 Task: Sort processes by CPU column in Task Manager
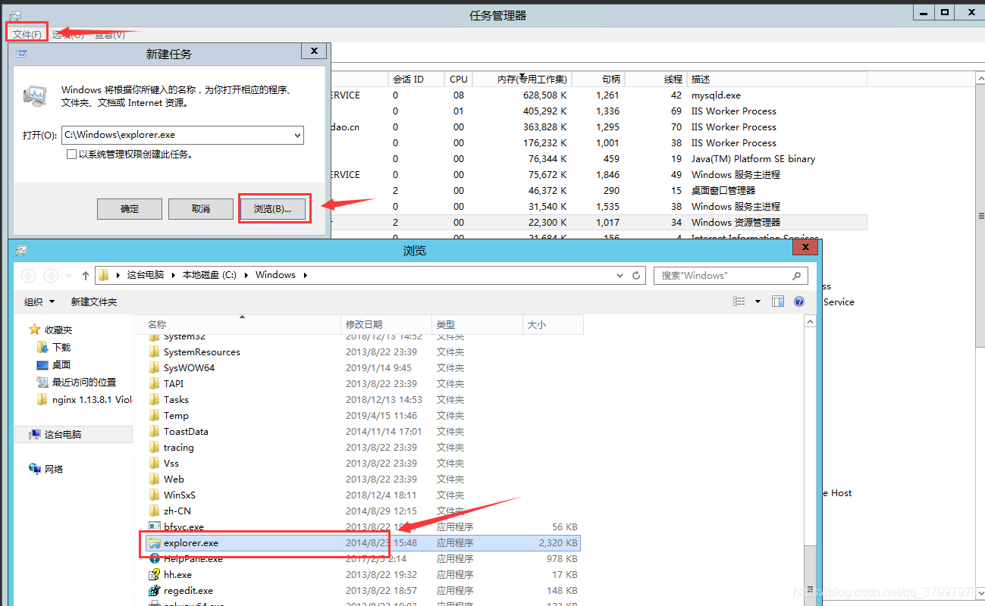pyautogui.click(x=459, y=79)
